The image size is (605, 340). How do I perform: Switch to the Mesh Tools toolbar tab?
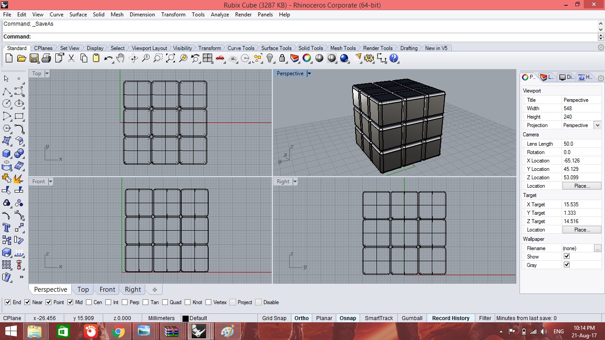343,48
